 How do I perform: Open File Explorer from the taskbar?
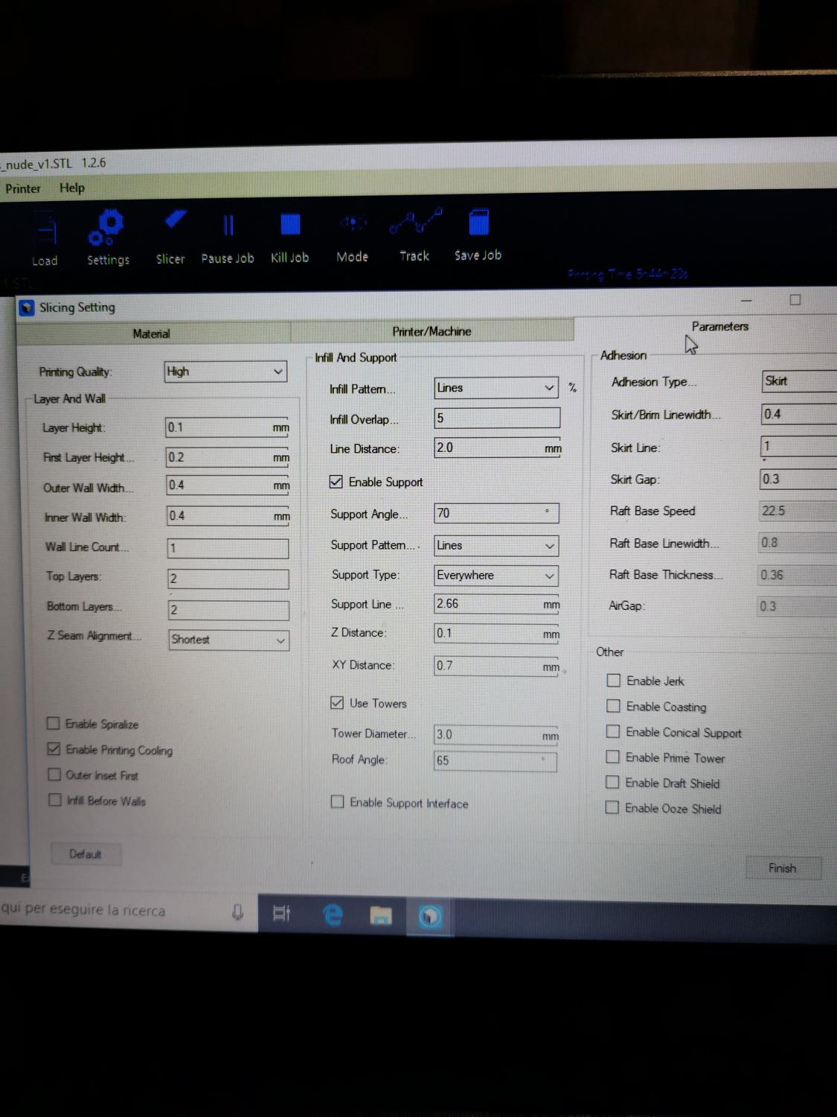click(x=381, y=914)
